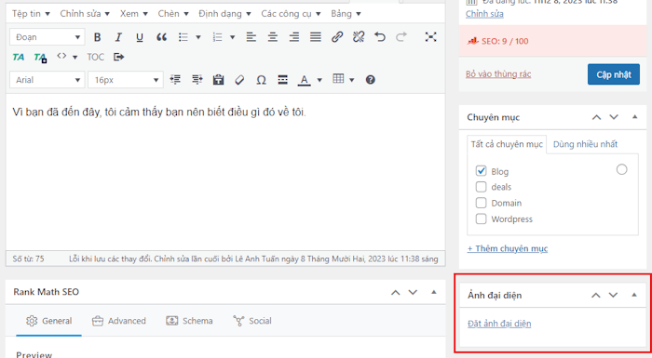The height and width of the screenshot is (358, 652).
Task: Click the paste as text clipboard icon
Action: (218, 80)
